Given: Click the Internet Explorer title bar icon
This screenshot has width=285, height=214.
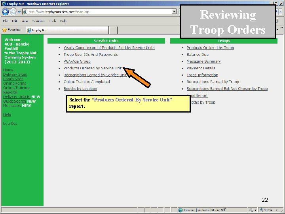Looking at the screenshot, I should coord(4,4).
